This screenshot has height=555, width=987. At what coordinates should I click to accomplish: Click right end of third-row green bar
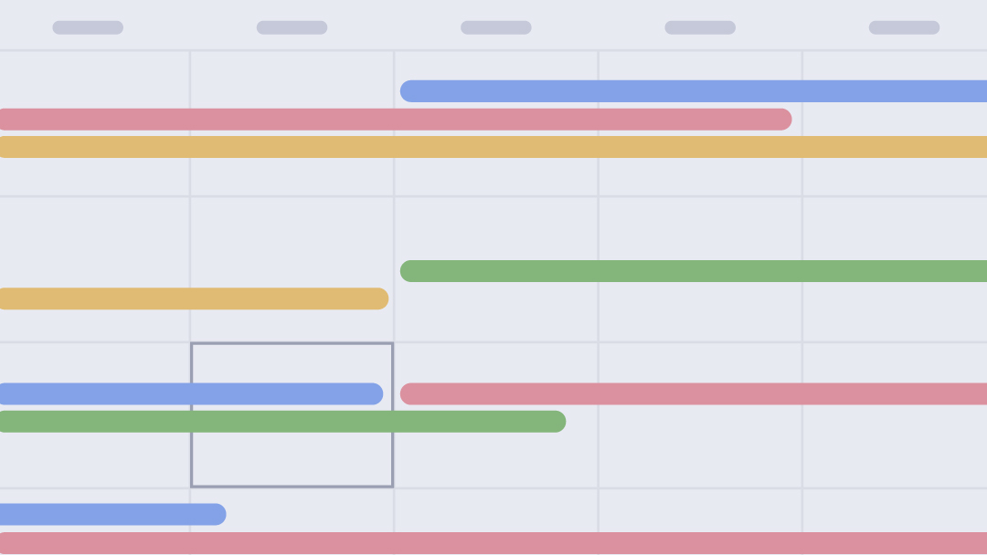(x=556, y=422)
